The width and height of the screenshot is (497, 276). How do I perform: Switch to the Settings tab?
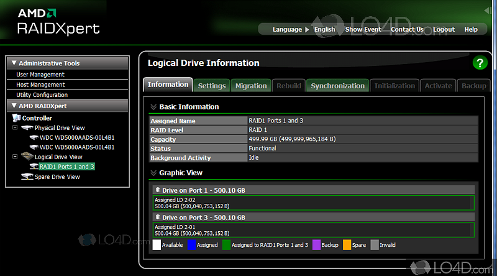pyautogui.click(x=212, y=86)
